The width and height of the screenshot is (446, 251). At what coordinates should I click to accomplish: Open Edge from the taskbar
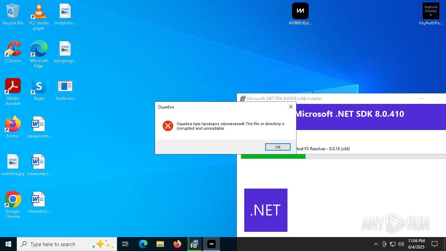coord(143,244)
